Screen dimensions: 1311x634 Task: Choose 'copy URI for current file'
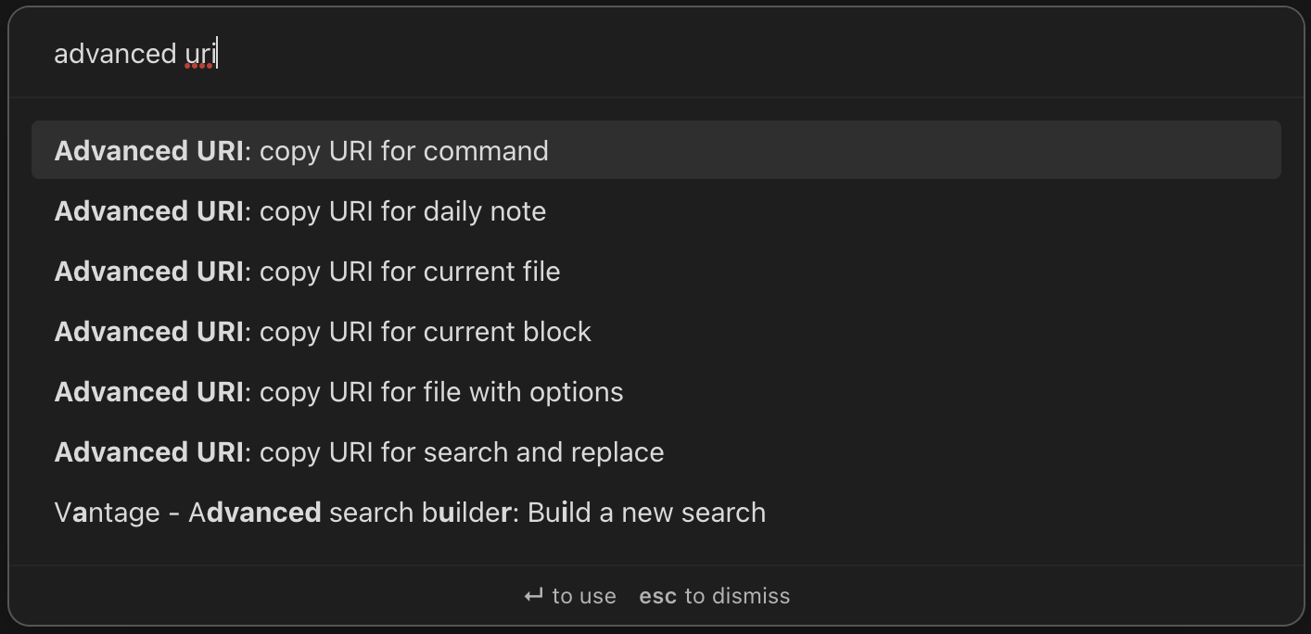(x=307, y=271)
